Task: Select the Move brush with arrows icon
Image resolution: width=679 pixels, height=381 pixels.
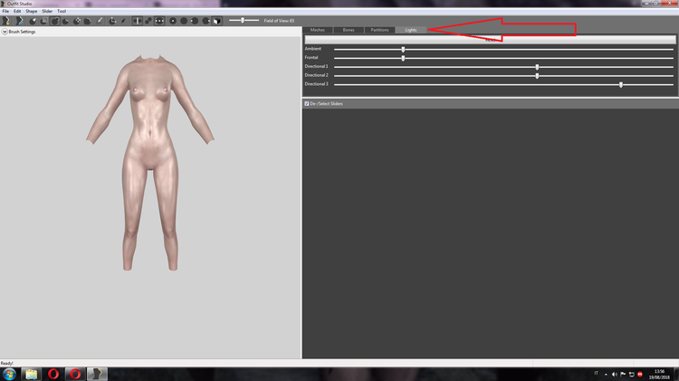Action: click(77, 21)
